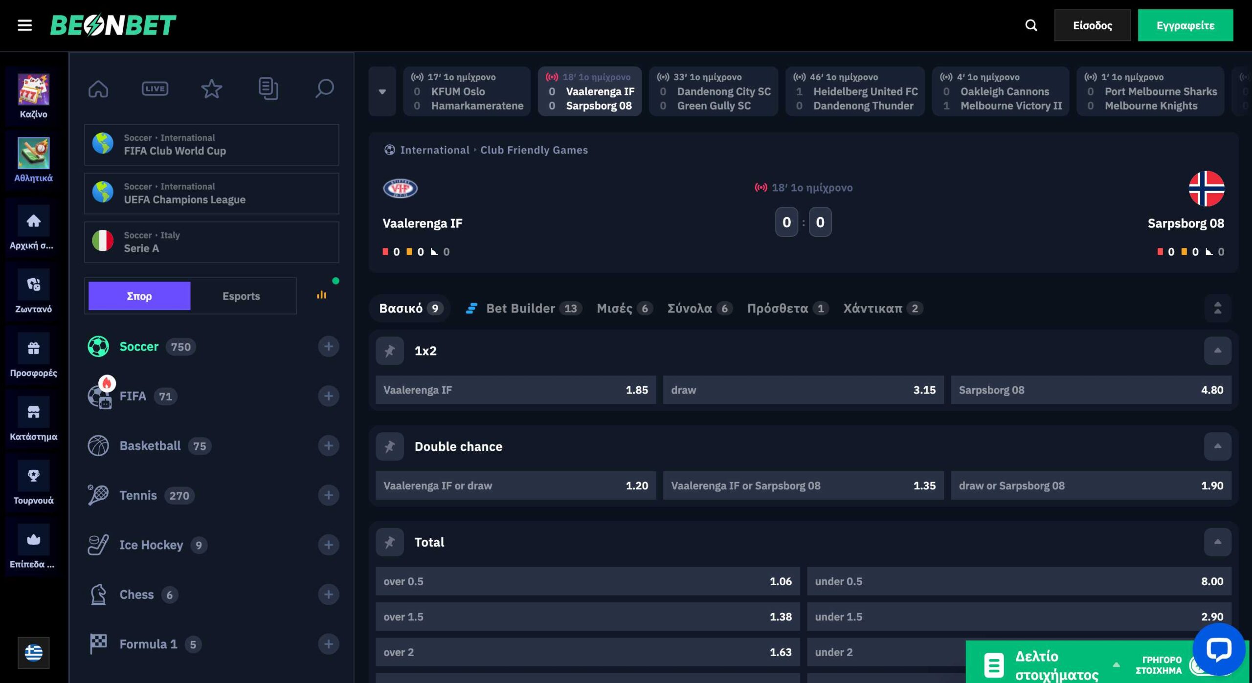The image size is (1252, 683).
Task: Select draw or Sarpsborg 08 at 1.90
Action: [1091, 486]
